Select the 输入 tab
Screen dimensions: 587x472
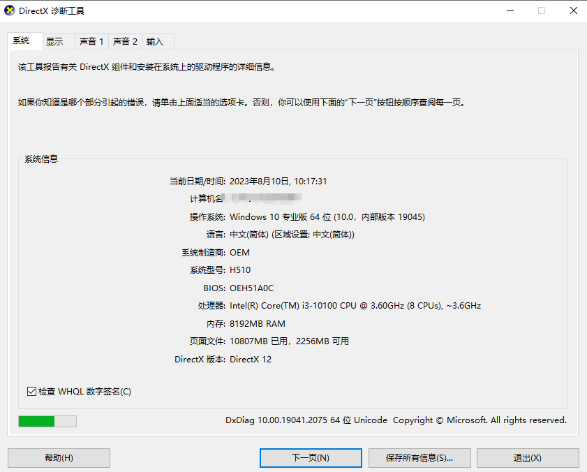[x=156, y=41]
